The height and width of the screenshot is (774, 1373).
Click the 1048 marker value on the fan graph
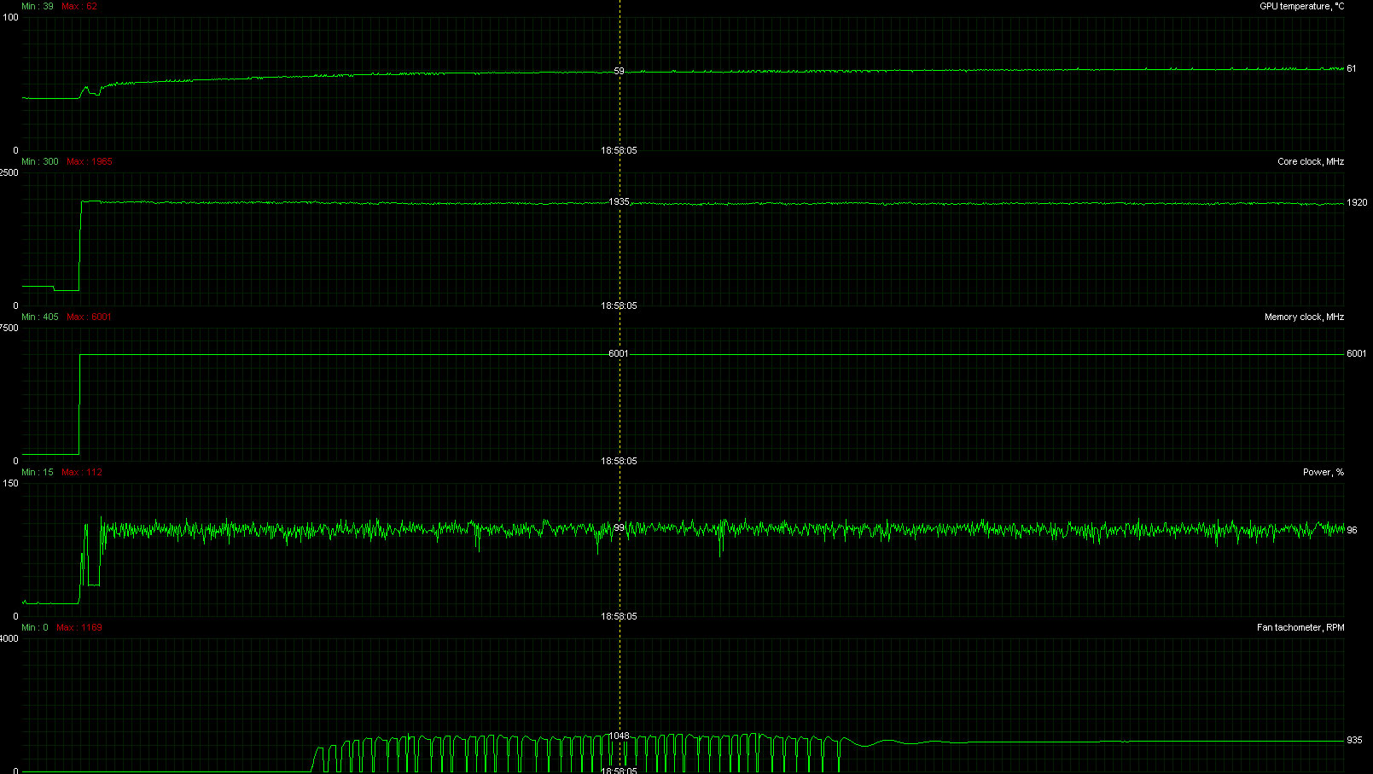619,736
